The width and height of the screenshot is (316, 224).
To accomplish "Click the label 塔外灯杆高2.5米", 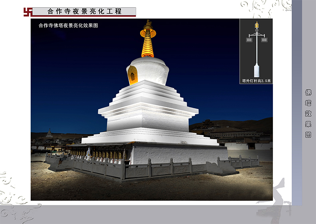I will tap(256, 81).
